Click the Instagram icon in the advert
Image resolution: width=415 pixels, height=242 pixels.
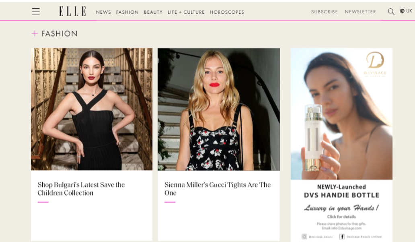pyautogui.click(x=304, y=236)
